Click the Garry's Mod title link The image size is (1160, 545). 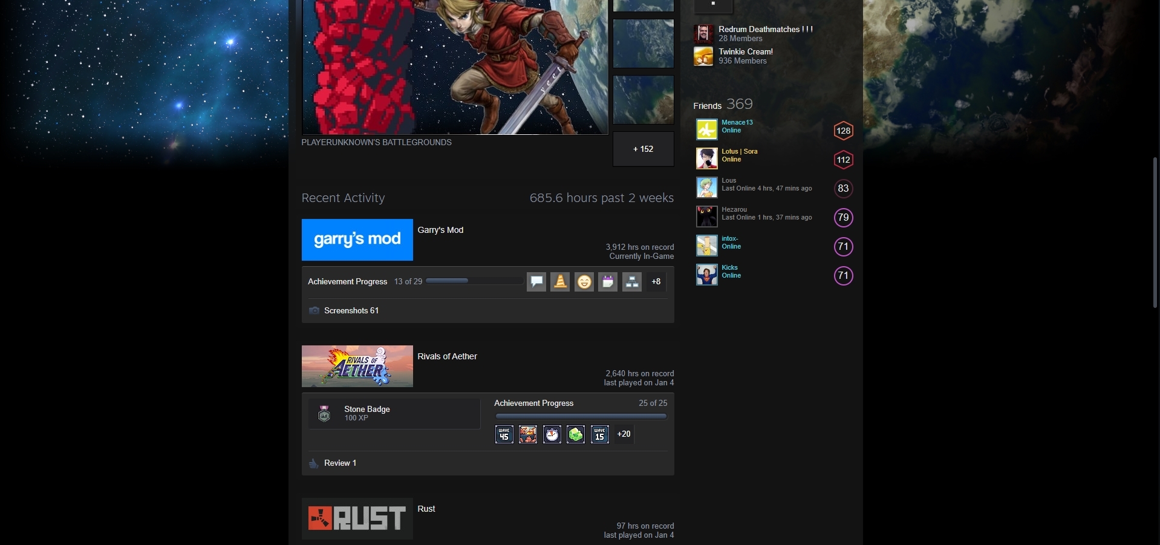click(x=440, y=230)
